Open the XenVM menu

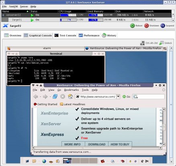point(13,6)
